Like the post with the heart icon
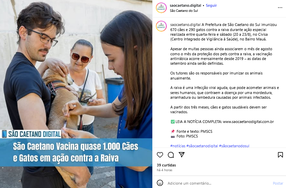The width and height of the screenshot is (286, 188). point(160,155)
